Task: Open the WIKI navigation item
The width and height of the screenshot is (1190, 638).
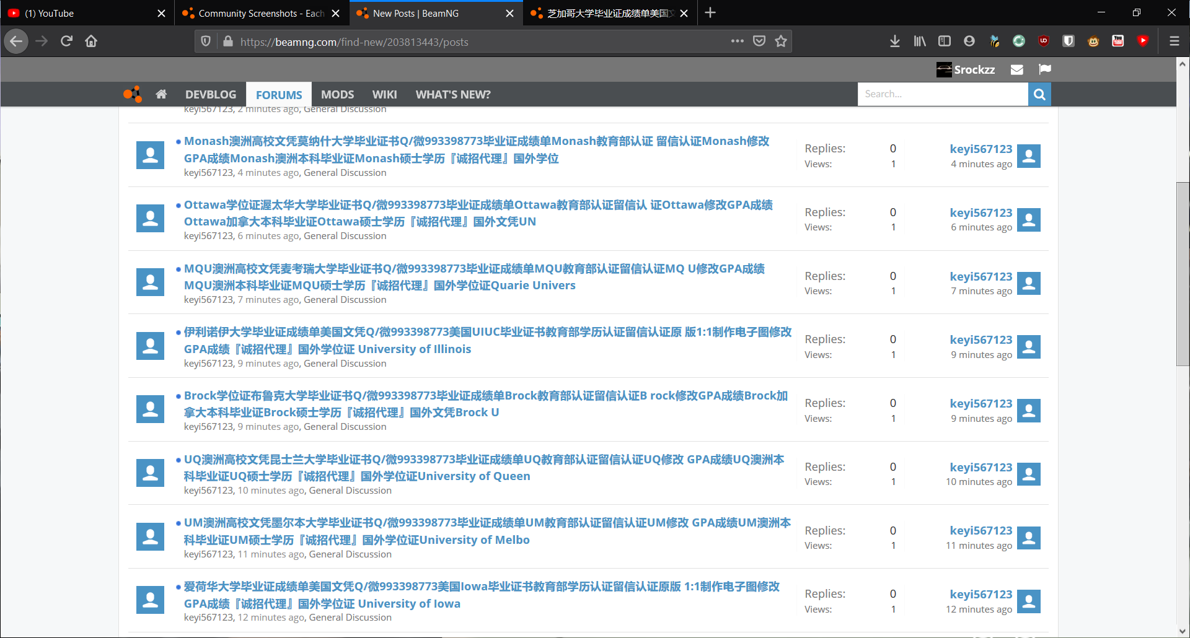Action: click(384, 95)
